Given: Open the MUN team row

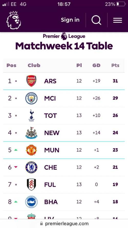Looking at the screenshot, I should coord(64,150).
